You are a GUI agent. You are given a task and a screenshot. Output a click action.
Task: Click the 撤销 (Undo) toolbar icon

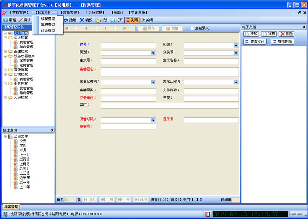(70, 20)
